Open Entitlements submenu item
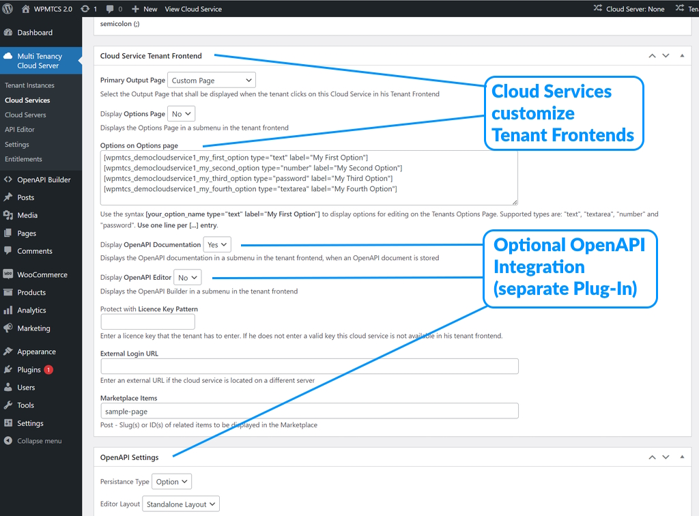 click(x=23, y=159)
